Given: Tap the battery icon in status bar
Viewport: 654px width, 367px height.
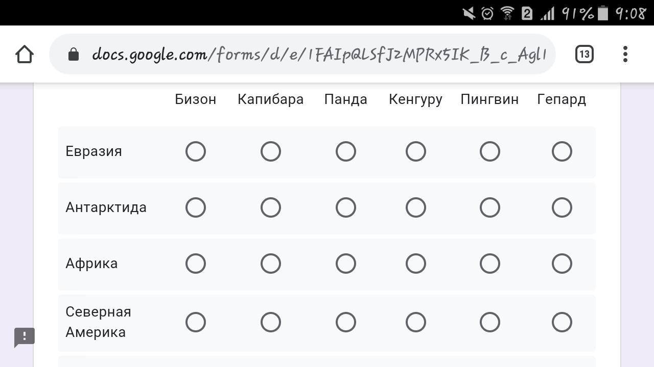Looking at the screenshot, I should (x=603, y=13).
